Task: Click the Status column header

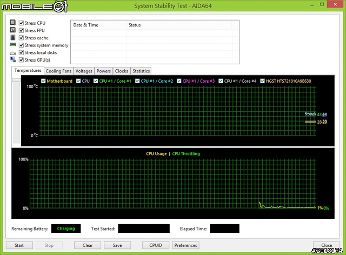Action: (179, 25)
